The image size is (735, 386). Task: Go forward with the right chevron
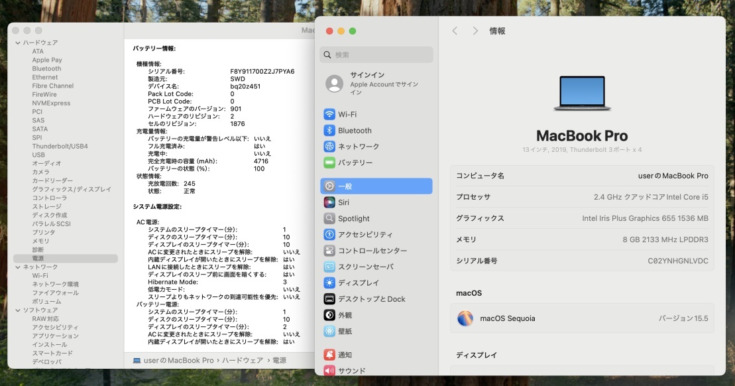475,31
